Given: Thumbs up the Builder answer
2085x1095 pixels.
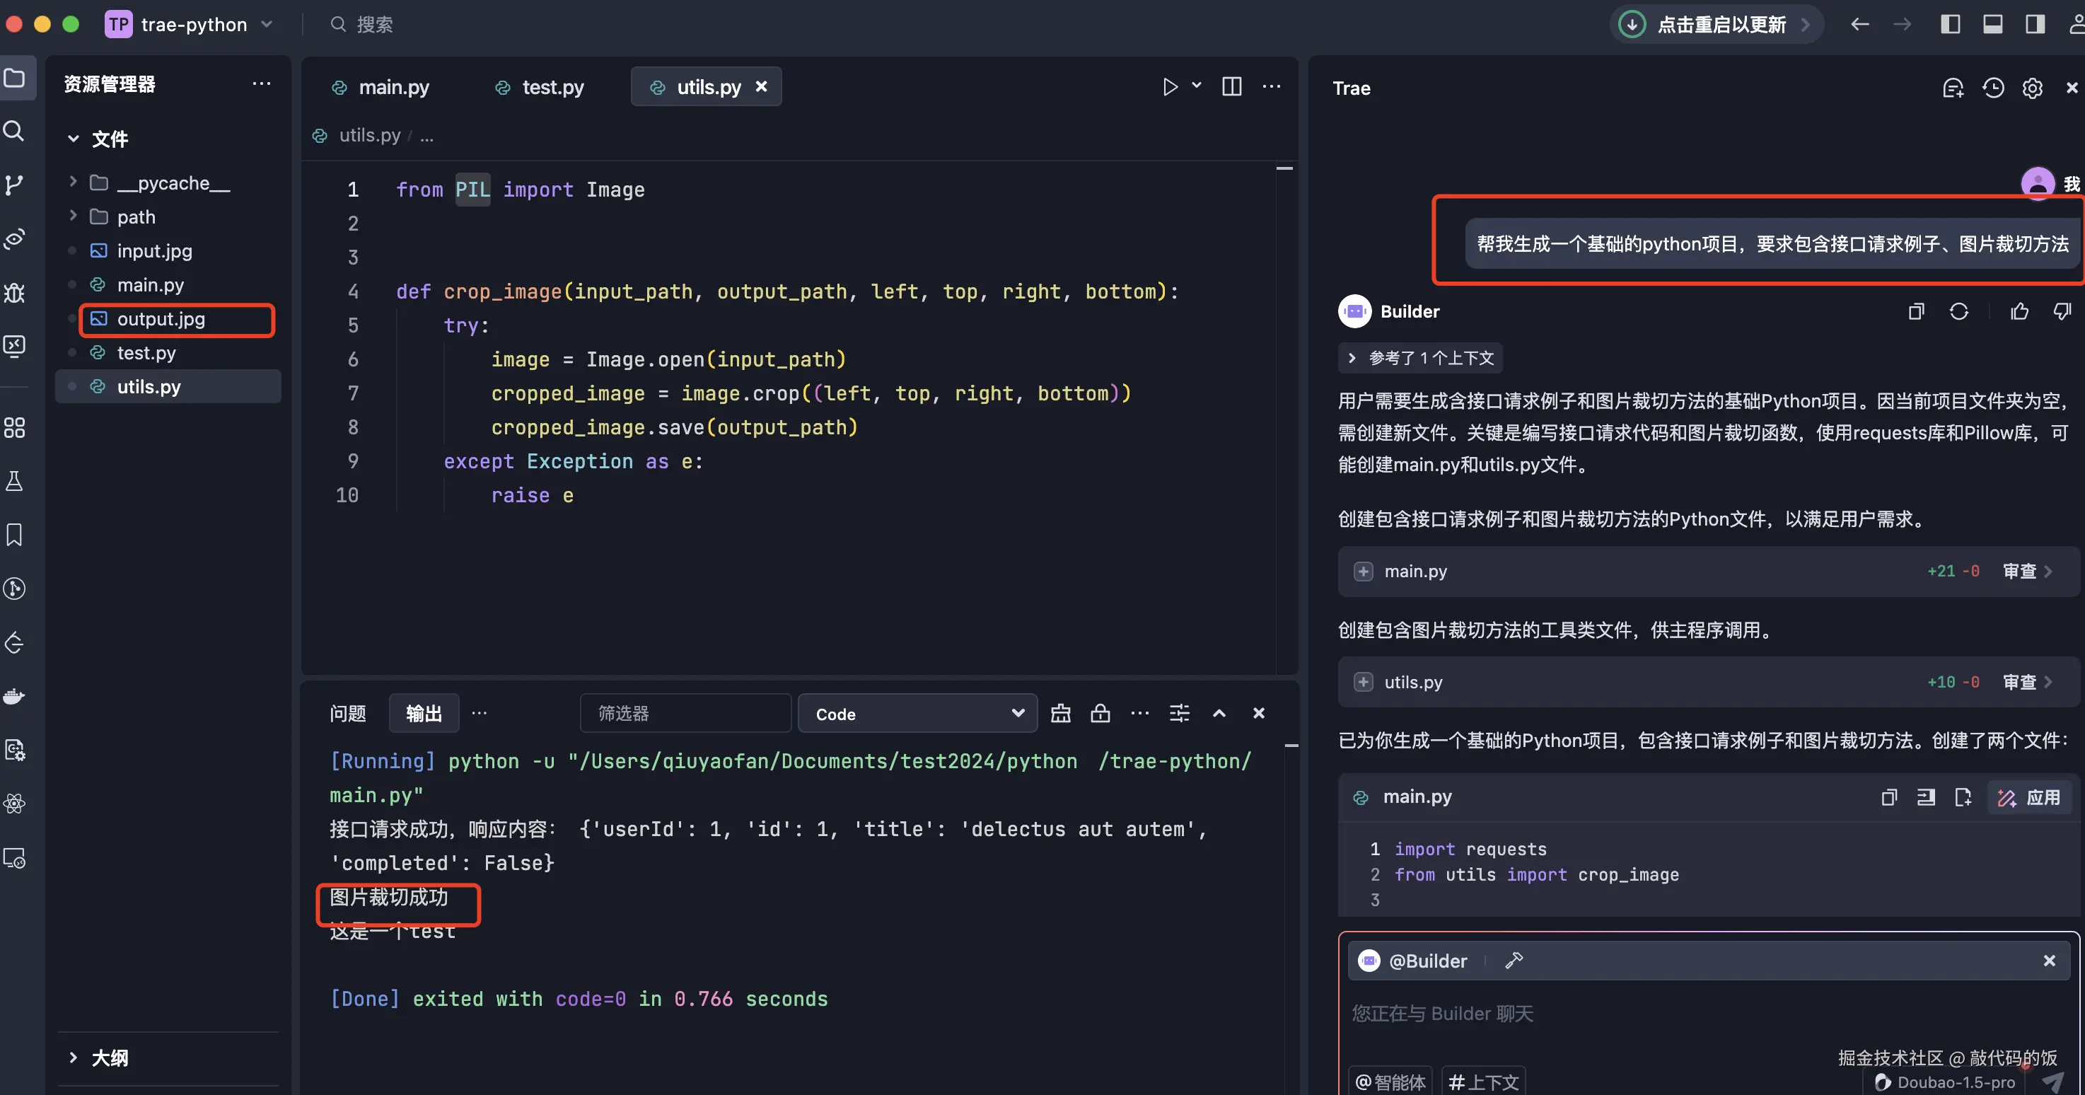Looking at the screenshot, I should (2019, 311).
